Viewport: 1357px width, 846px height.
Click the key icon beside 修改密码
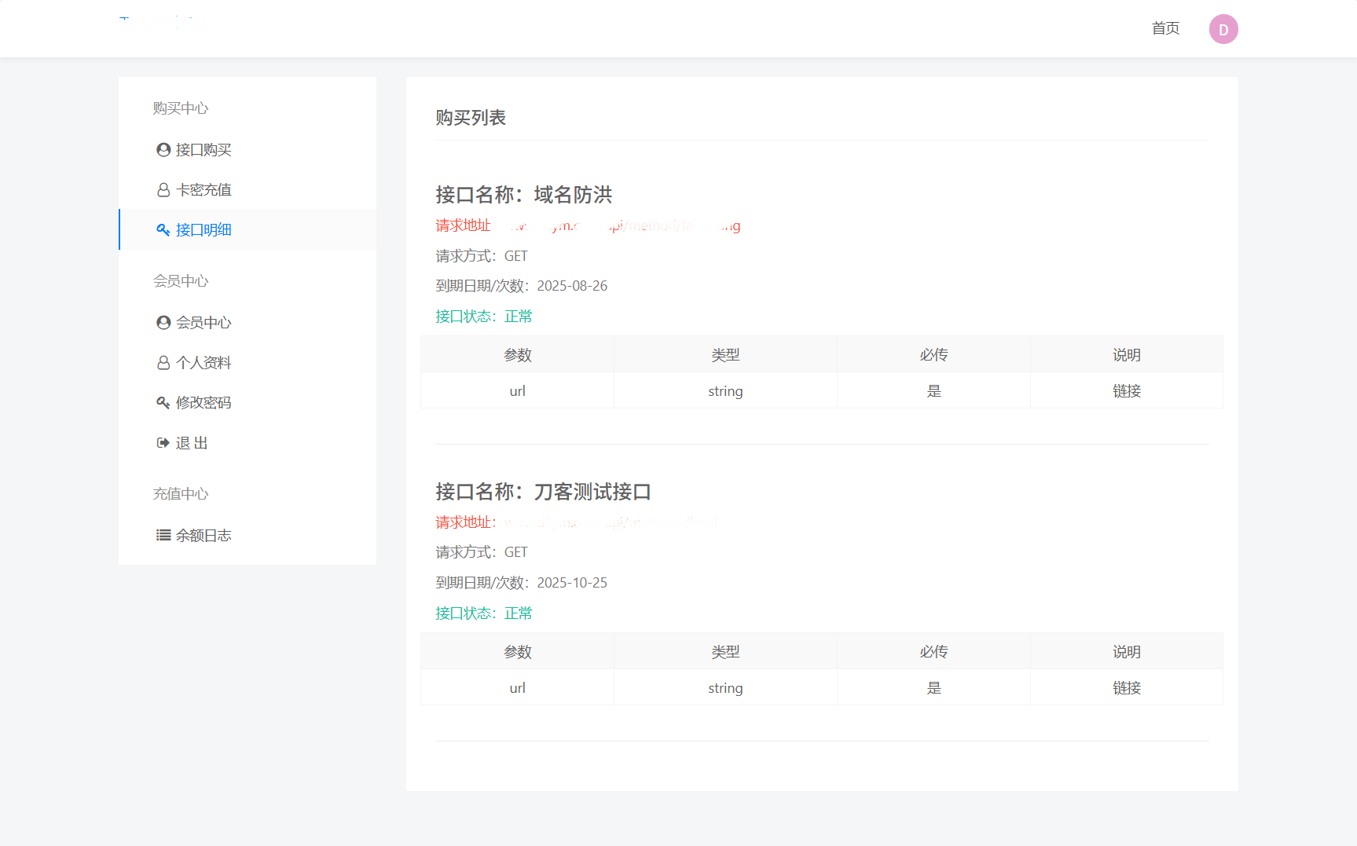tap(163, 403)
